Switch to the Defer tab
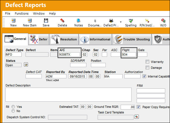The height and width of the screenshot is (123, 170). tap(39, 39)
